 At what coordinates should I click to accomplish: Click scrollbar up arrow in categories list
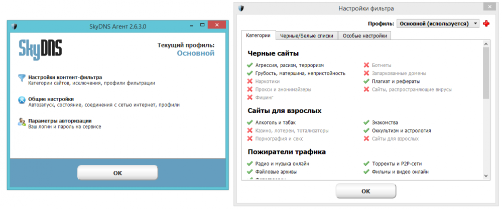click(x=485, y=44)
